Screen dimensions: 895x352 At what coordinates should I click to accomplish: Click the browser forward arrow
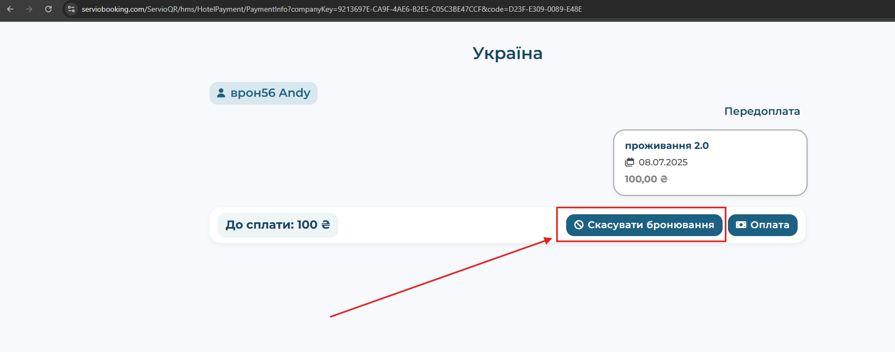(29, 9)
